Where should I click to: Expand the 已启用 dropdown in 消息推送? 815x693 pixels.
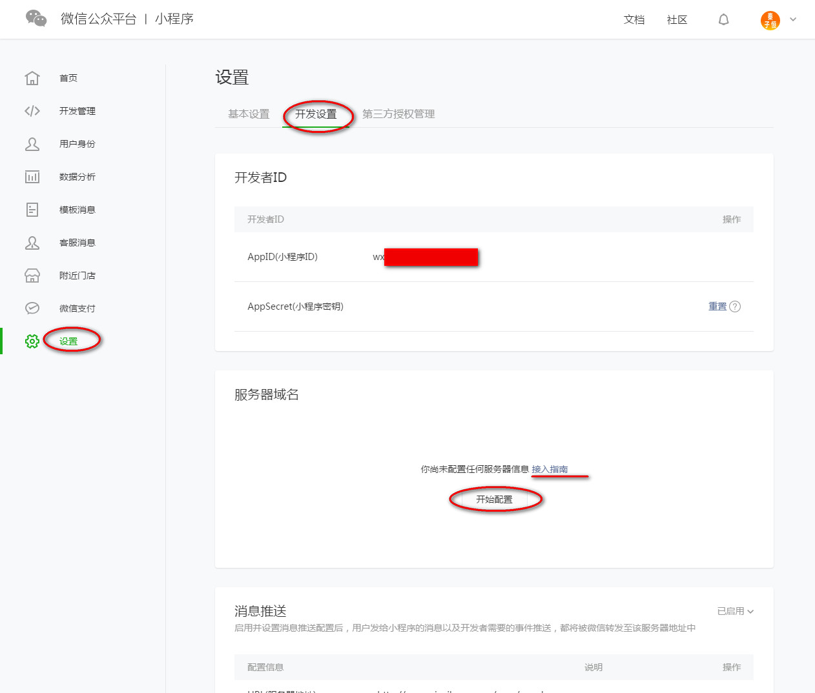point(736,611)
